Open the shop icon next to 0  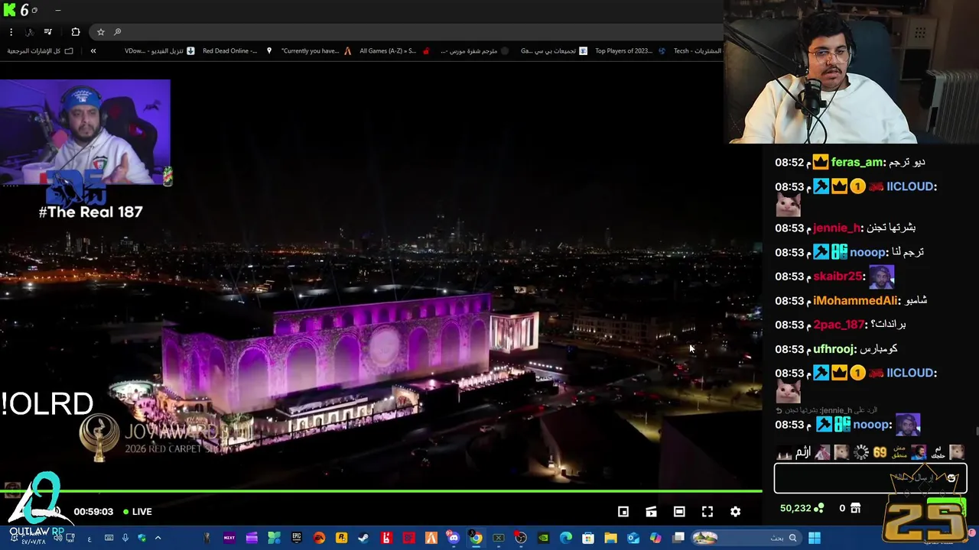857,508
